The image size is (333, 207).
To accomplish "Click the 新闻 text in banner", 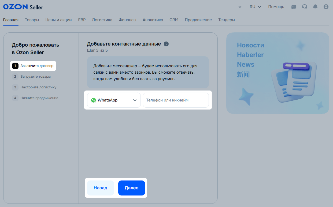I will click(243, 74).
